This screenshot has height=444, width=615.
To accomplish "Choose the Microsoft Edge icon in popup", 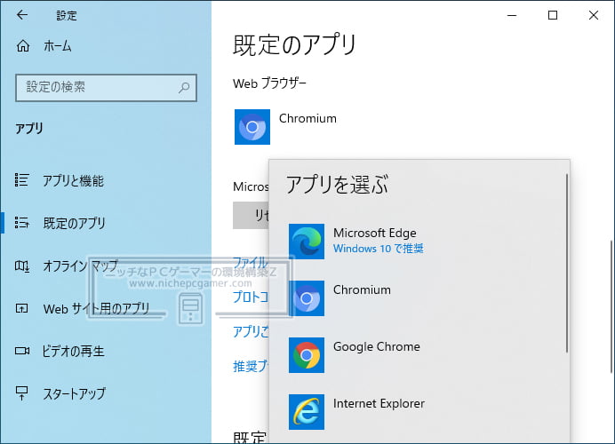I will [x=307, y=242].
